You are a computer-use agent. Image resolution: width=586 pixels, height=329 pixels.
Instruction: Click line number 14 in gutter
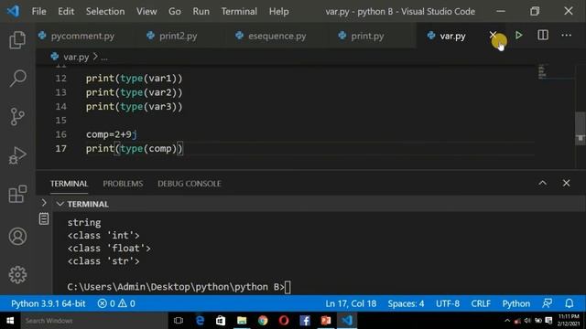60,107
